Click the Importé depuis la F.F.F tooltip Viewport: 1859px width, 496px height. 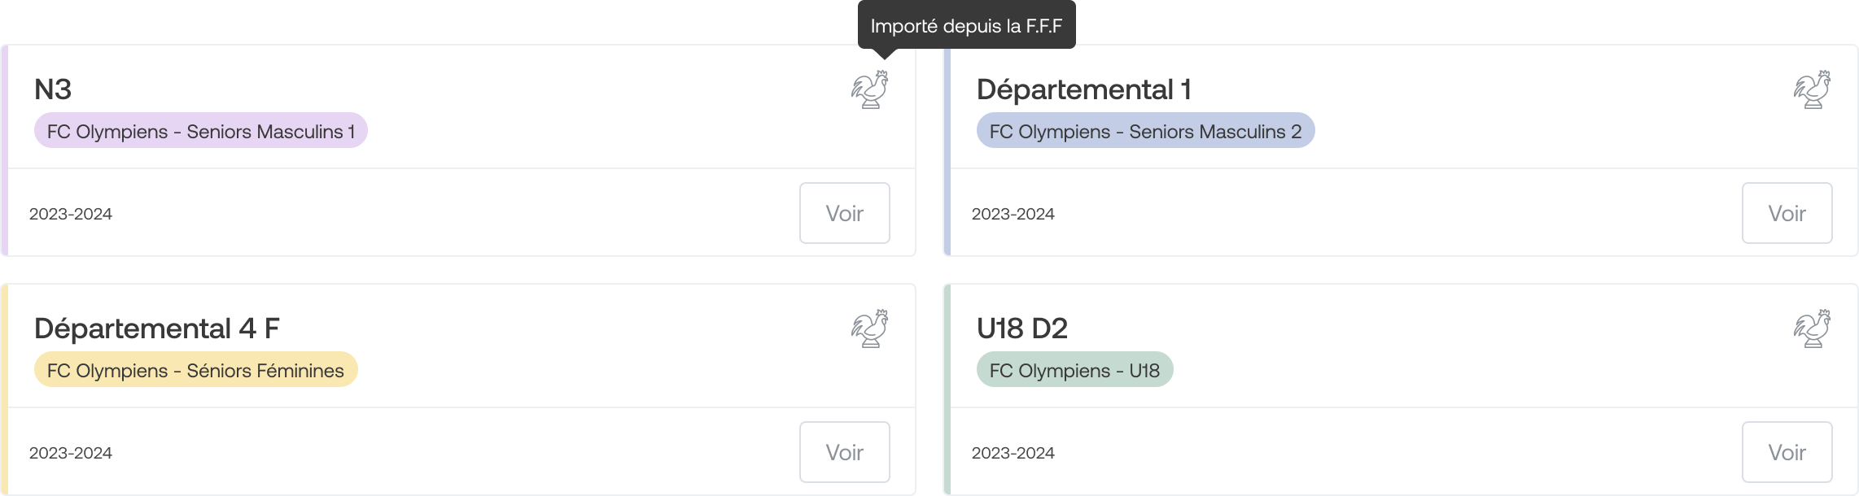(966, 25)
